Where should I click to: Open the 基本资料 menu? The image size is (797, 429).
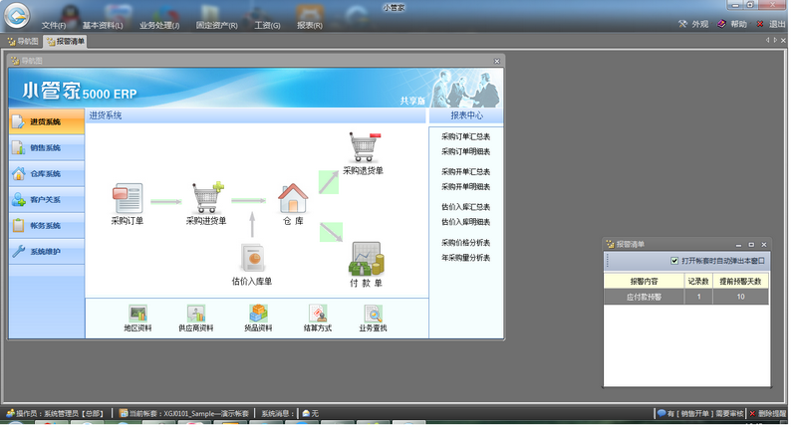tap(103, 25)
